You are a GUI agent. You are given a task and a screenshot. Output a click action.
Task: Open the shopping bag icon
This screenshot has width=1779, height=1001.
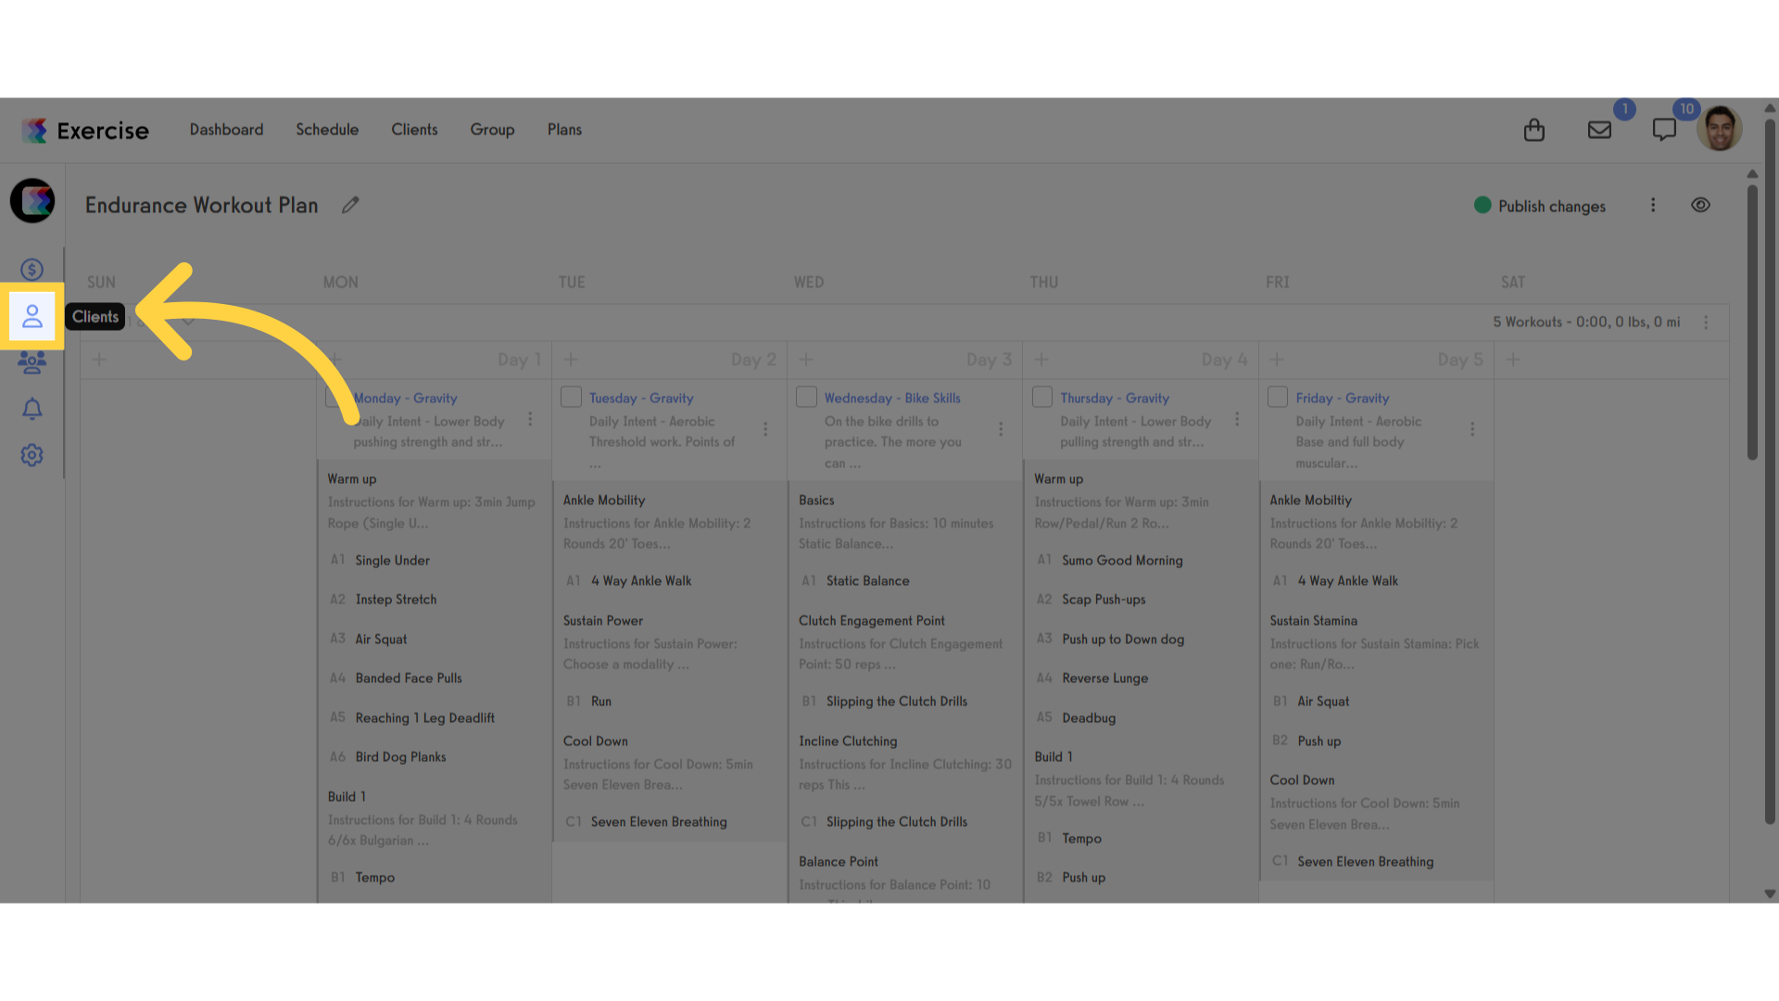coord(1534,130)
